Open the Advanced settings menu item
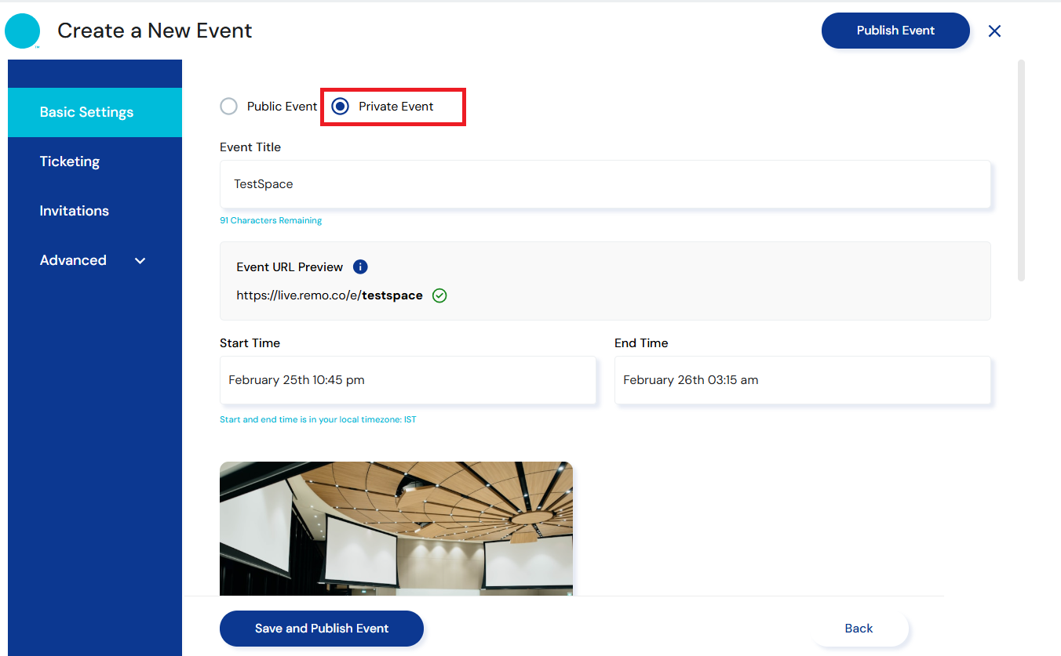 (73, 260)
